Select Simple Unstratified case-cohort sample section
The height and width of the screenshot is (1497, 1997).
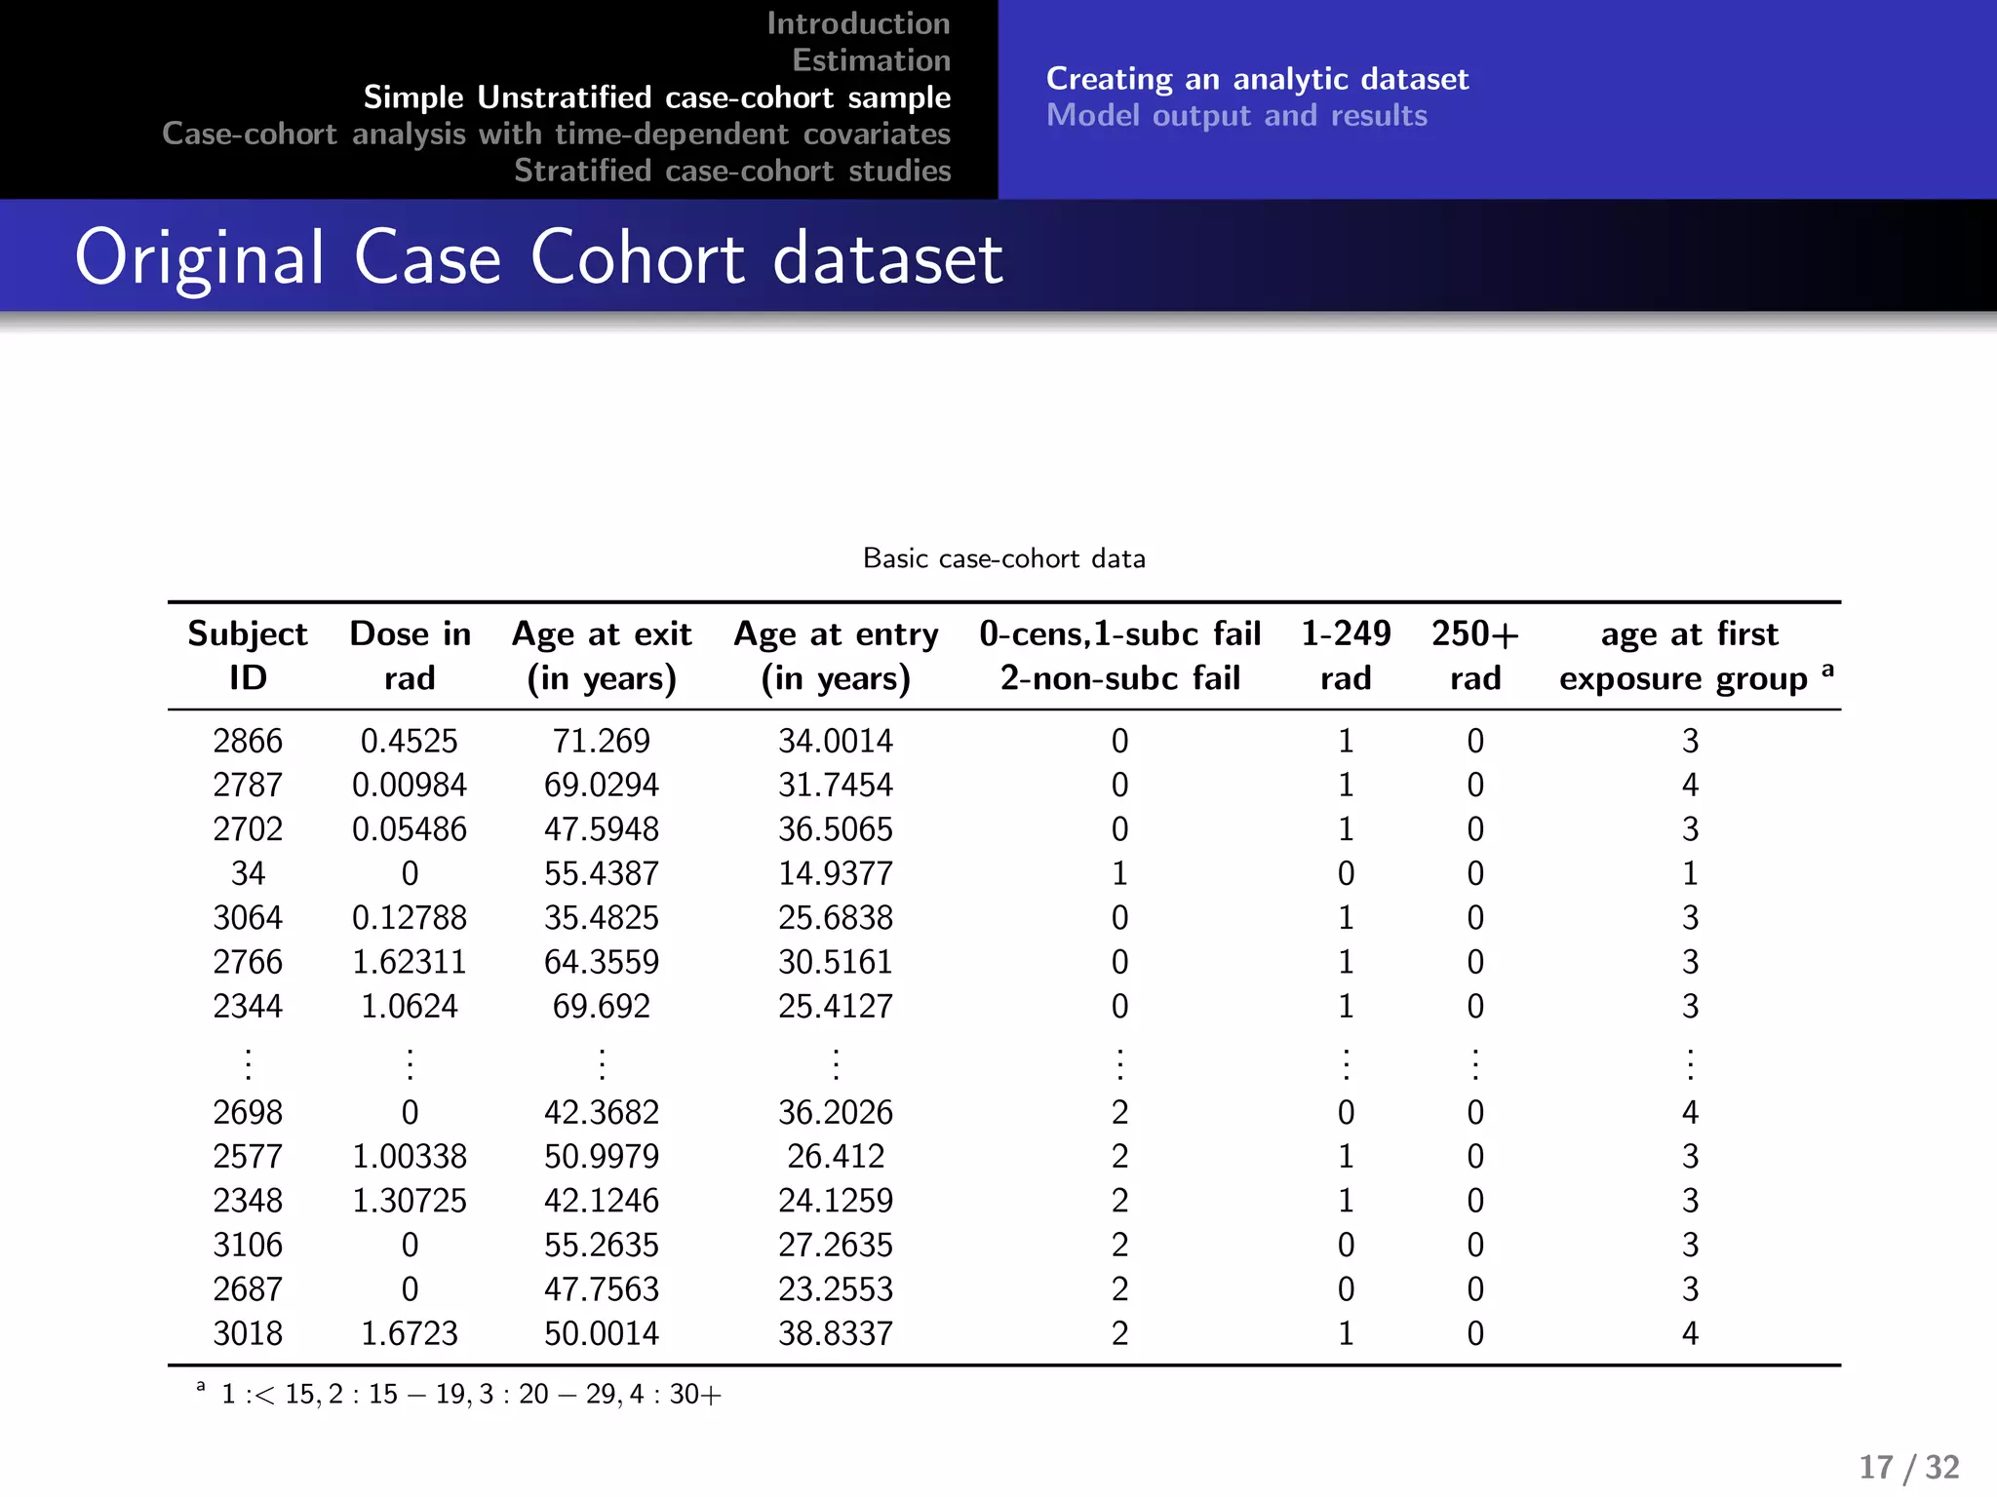[x=657, y=97]
